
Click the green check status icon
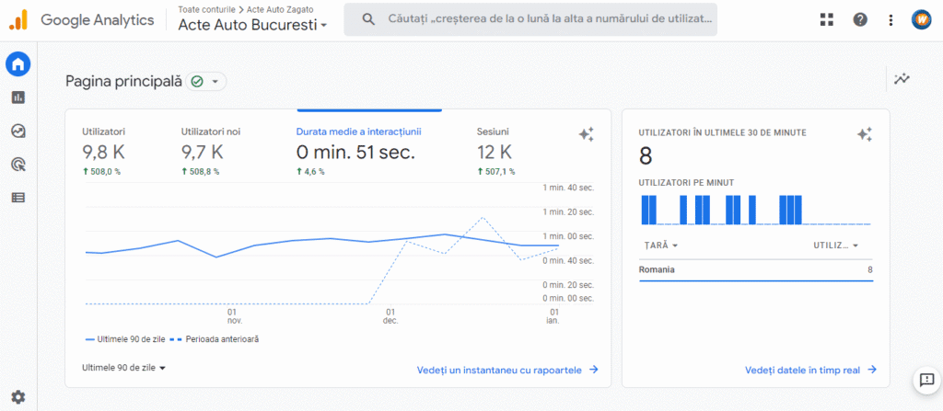[x=197, y=81]
